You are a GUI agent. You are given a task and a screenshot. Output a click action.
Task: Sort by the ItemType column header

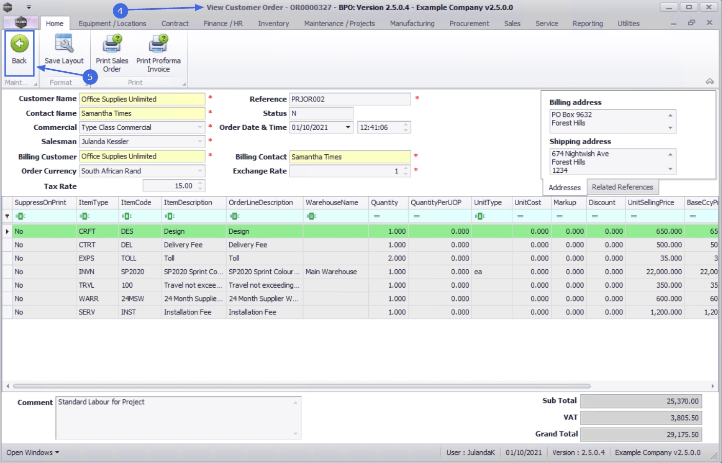[97, 203]
